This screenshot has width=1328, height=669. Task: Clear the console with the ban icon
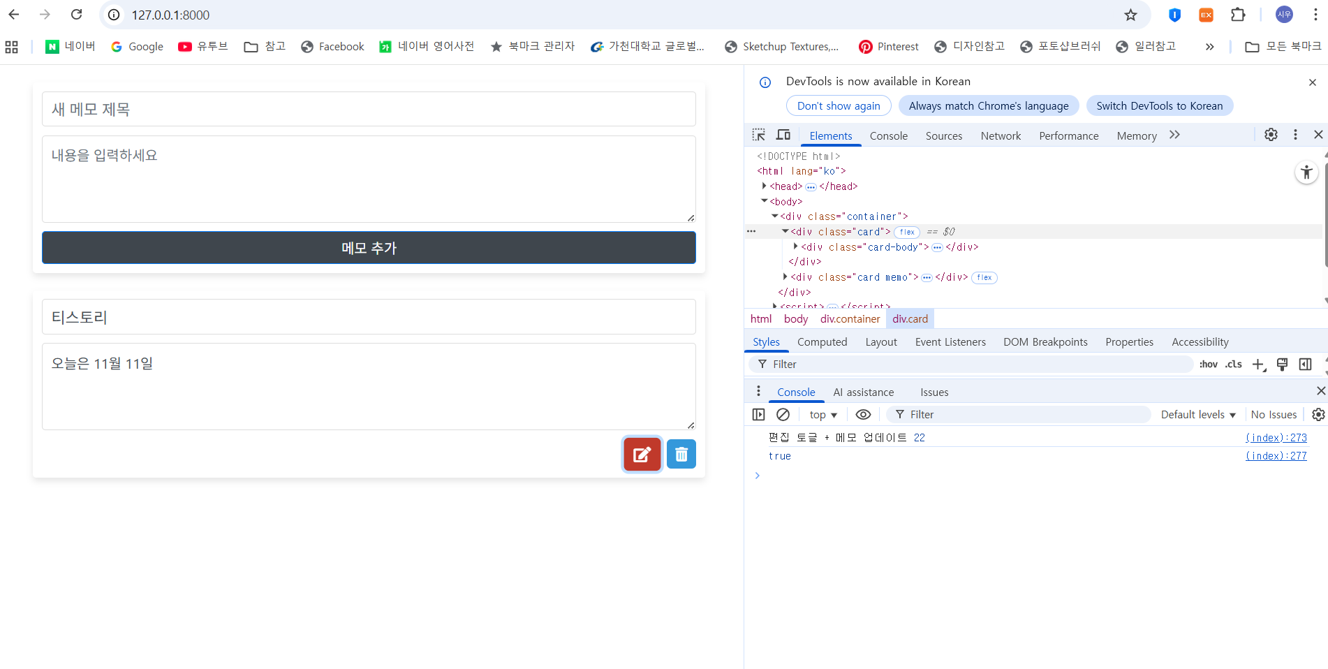click(x=783, y=415)
